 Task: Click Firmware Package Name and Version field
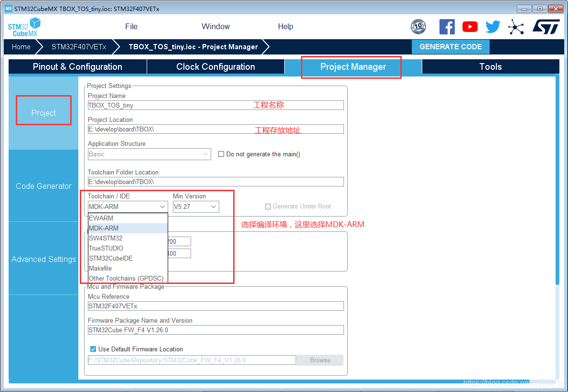(215, 330)
